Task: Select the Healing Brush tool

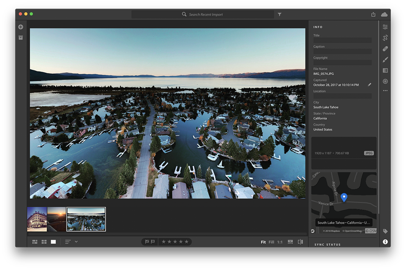Action: click(x=385, y=49)
